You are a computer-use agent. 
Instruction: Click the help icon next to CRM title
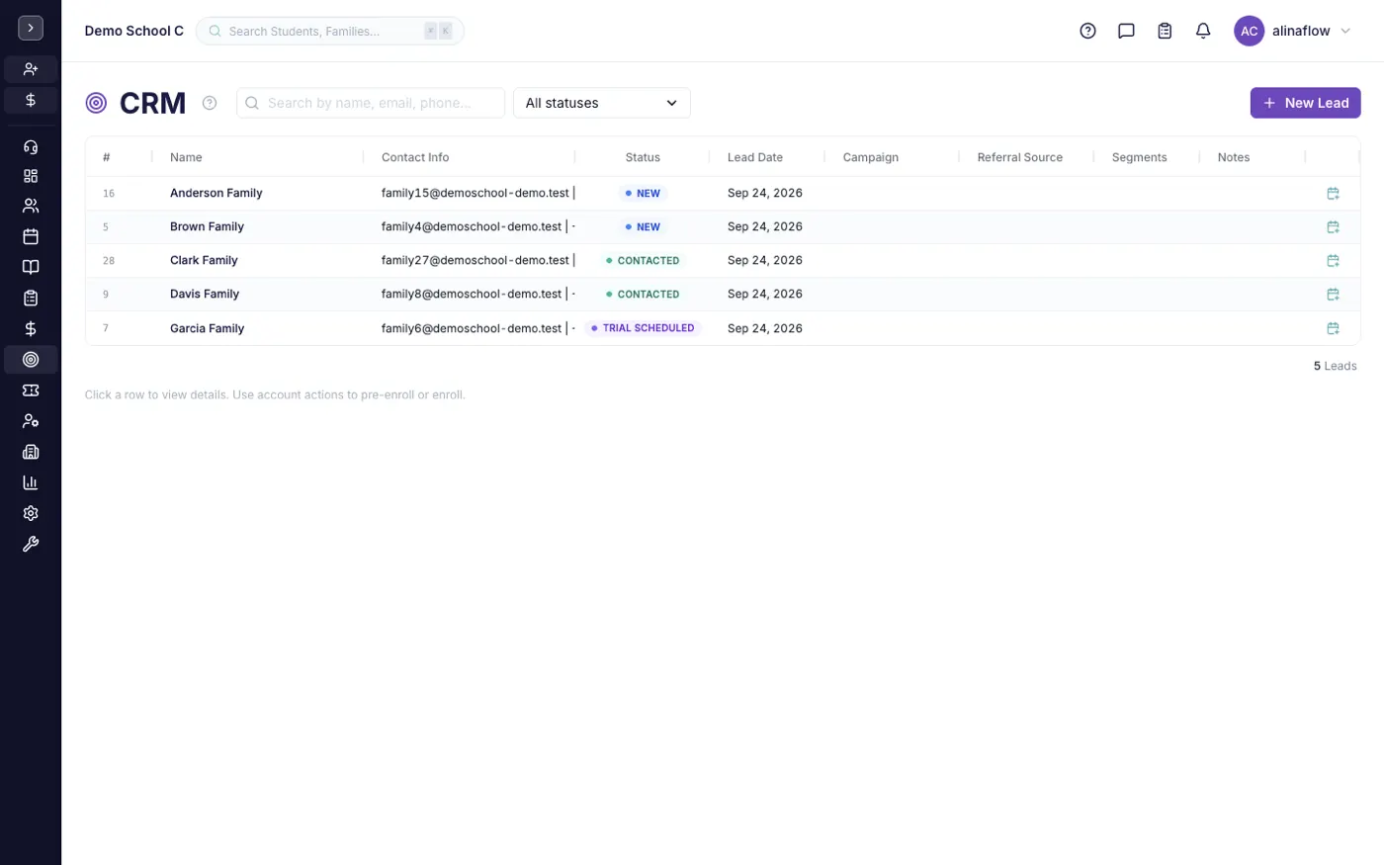(210, 103)
